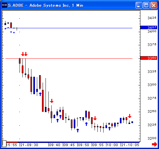The image size is (159, 149).
Task: Click the CQG icon in title bar
Action: [4, 5]
